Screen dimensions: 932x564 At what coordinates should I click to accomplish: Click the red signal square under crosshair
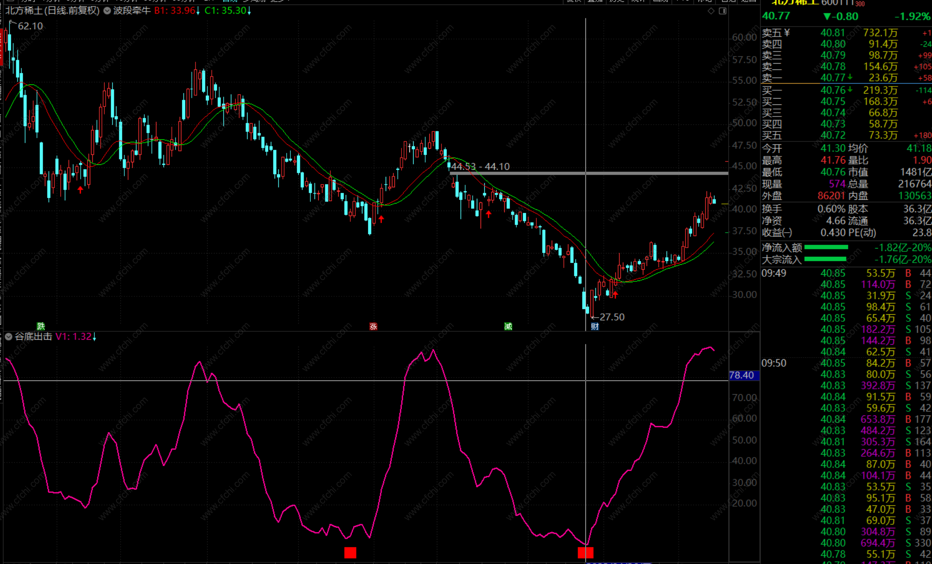click(x=585, y=553)
